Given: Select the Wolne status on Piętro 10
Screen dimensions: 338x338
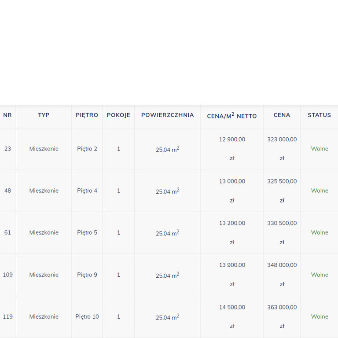Looking at the screenshot, I should point(320,317).
